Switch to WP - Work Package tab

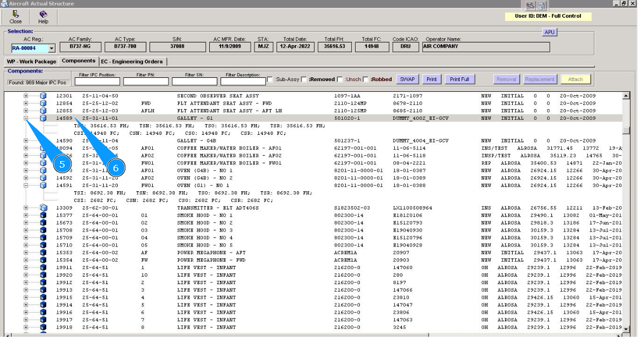pos(31,61)
